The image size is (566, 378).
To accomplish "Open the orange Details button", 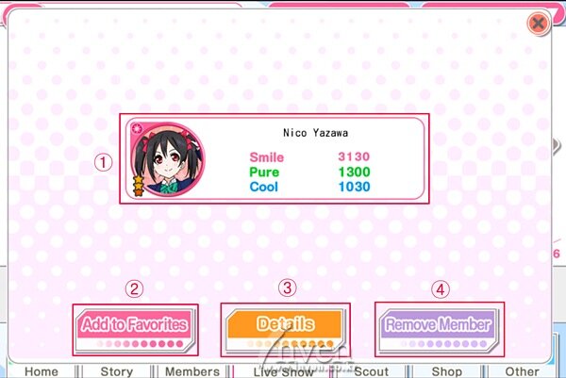I will (285, 330).
